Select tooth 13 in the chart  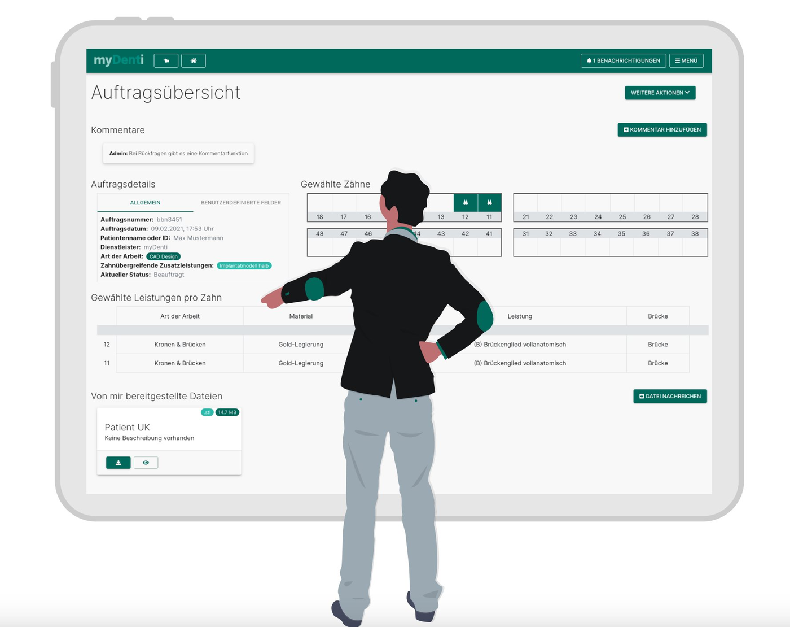coord(441,207)
